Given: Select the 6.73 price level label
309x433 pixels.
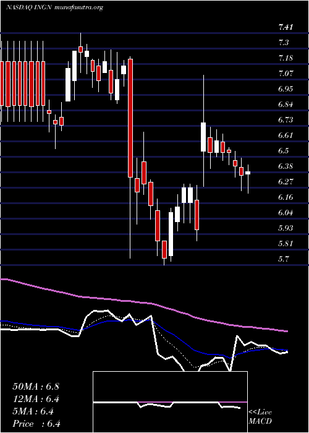Looking at the screenshot, I should pyautogui.click(x=286, y=120).
